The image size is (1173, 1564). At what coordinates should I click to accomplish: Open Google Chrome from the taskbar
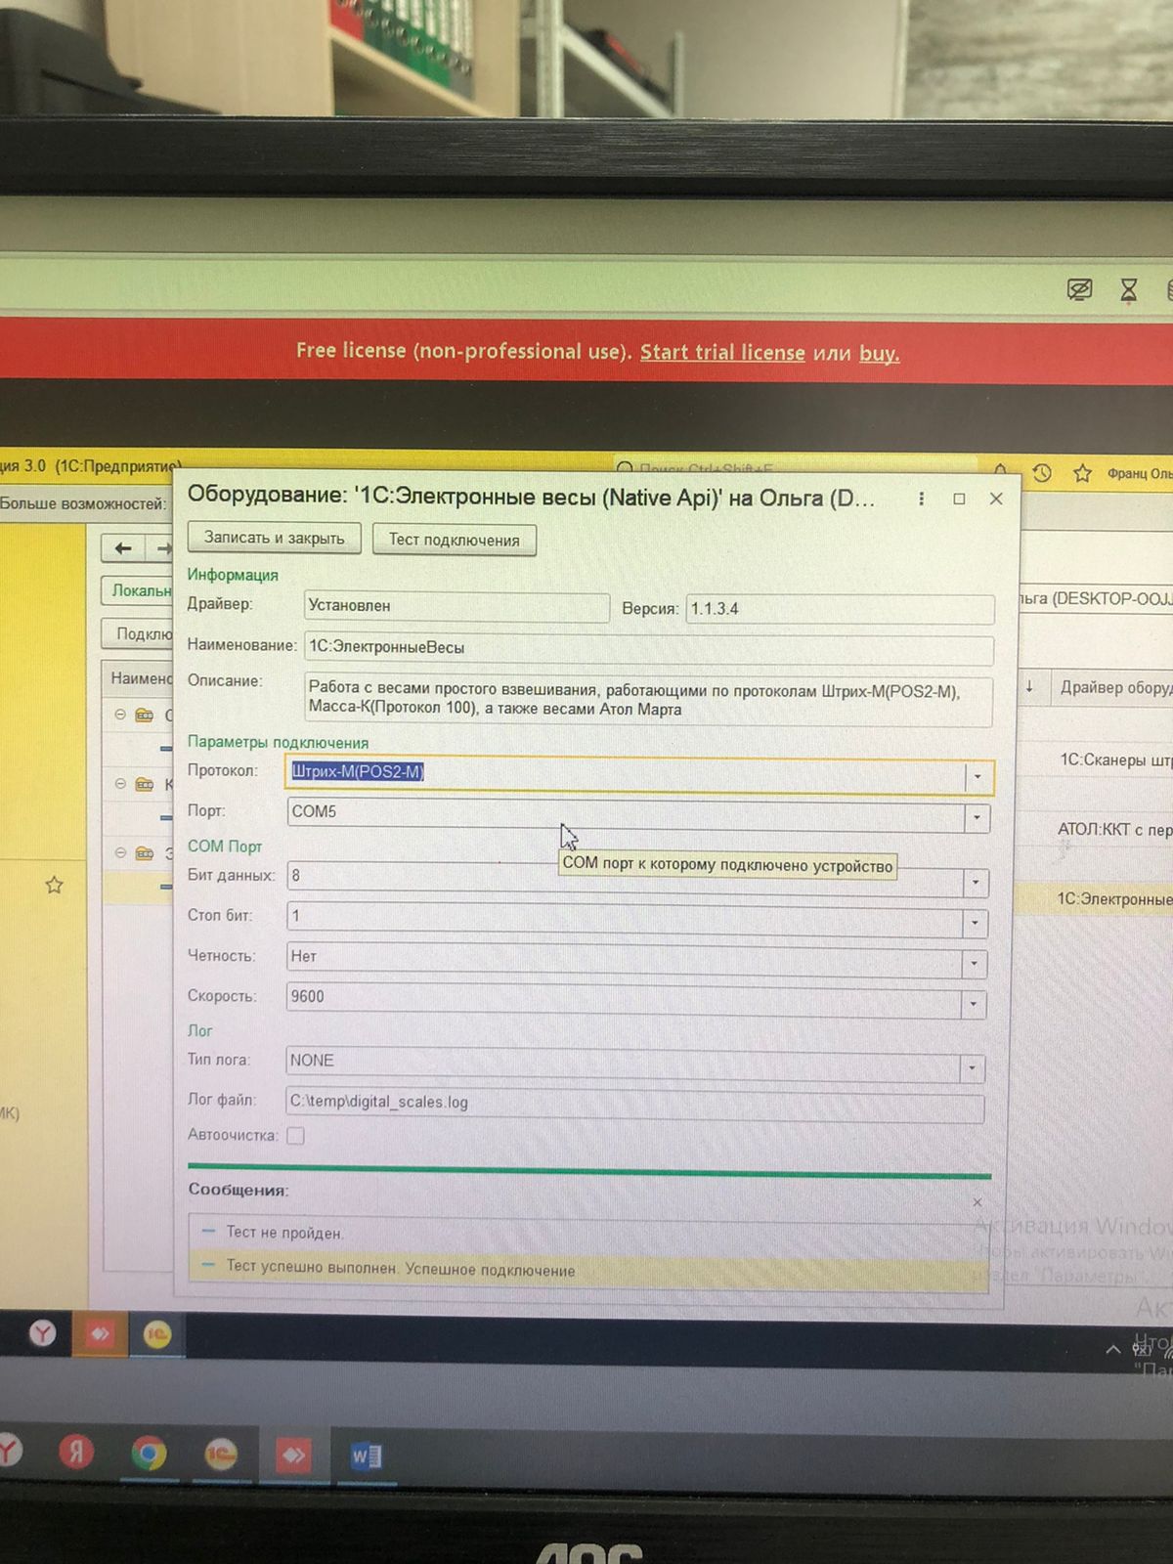click(x=149, y=1455)
